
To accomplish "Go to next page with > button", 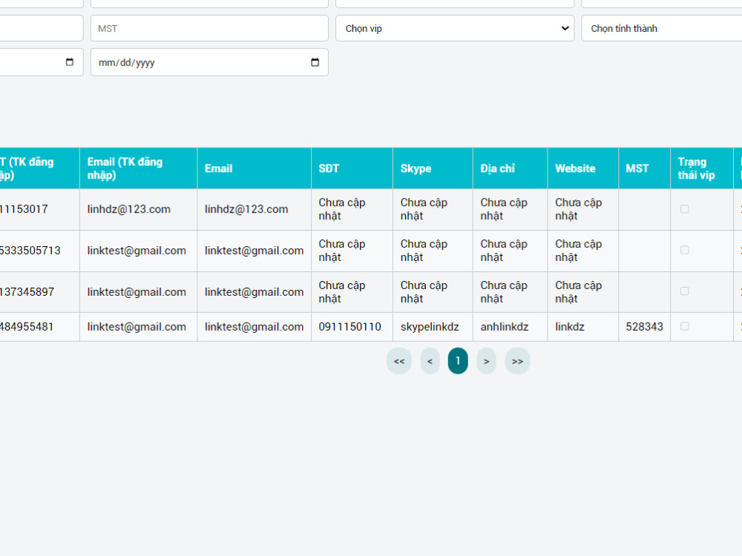I will pos(486,361).
